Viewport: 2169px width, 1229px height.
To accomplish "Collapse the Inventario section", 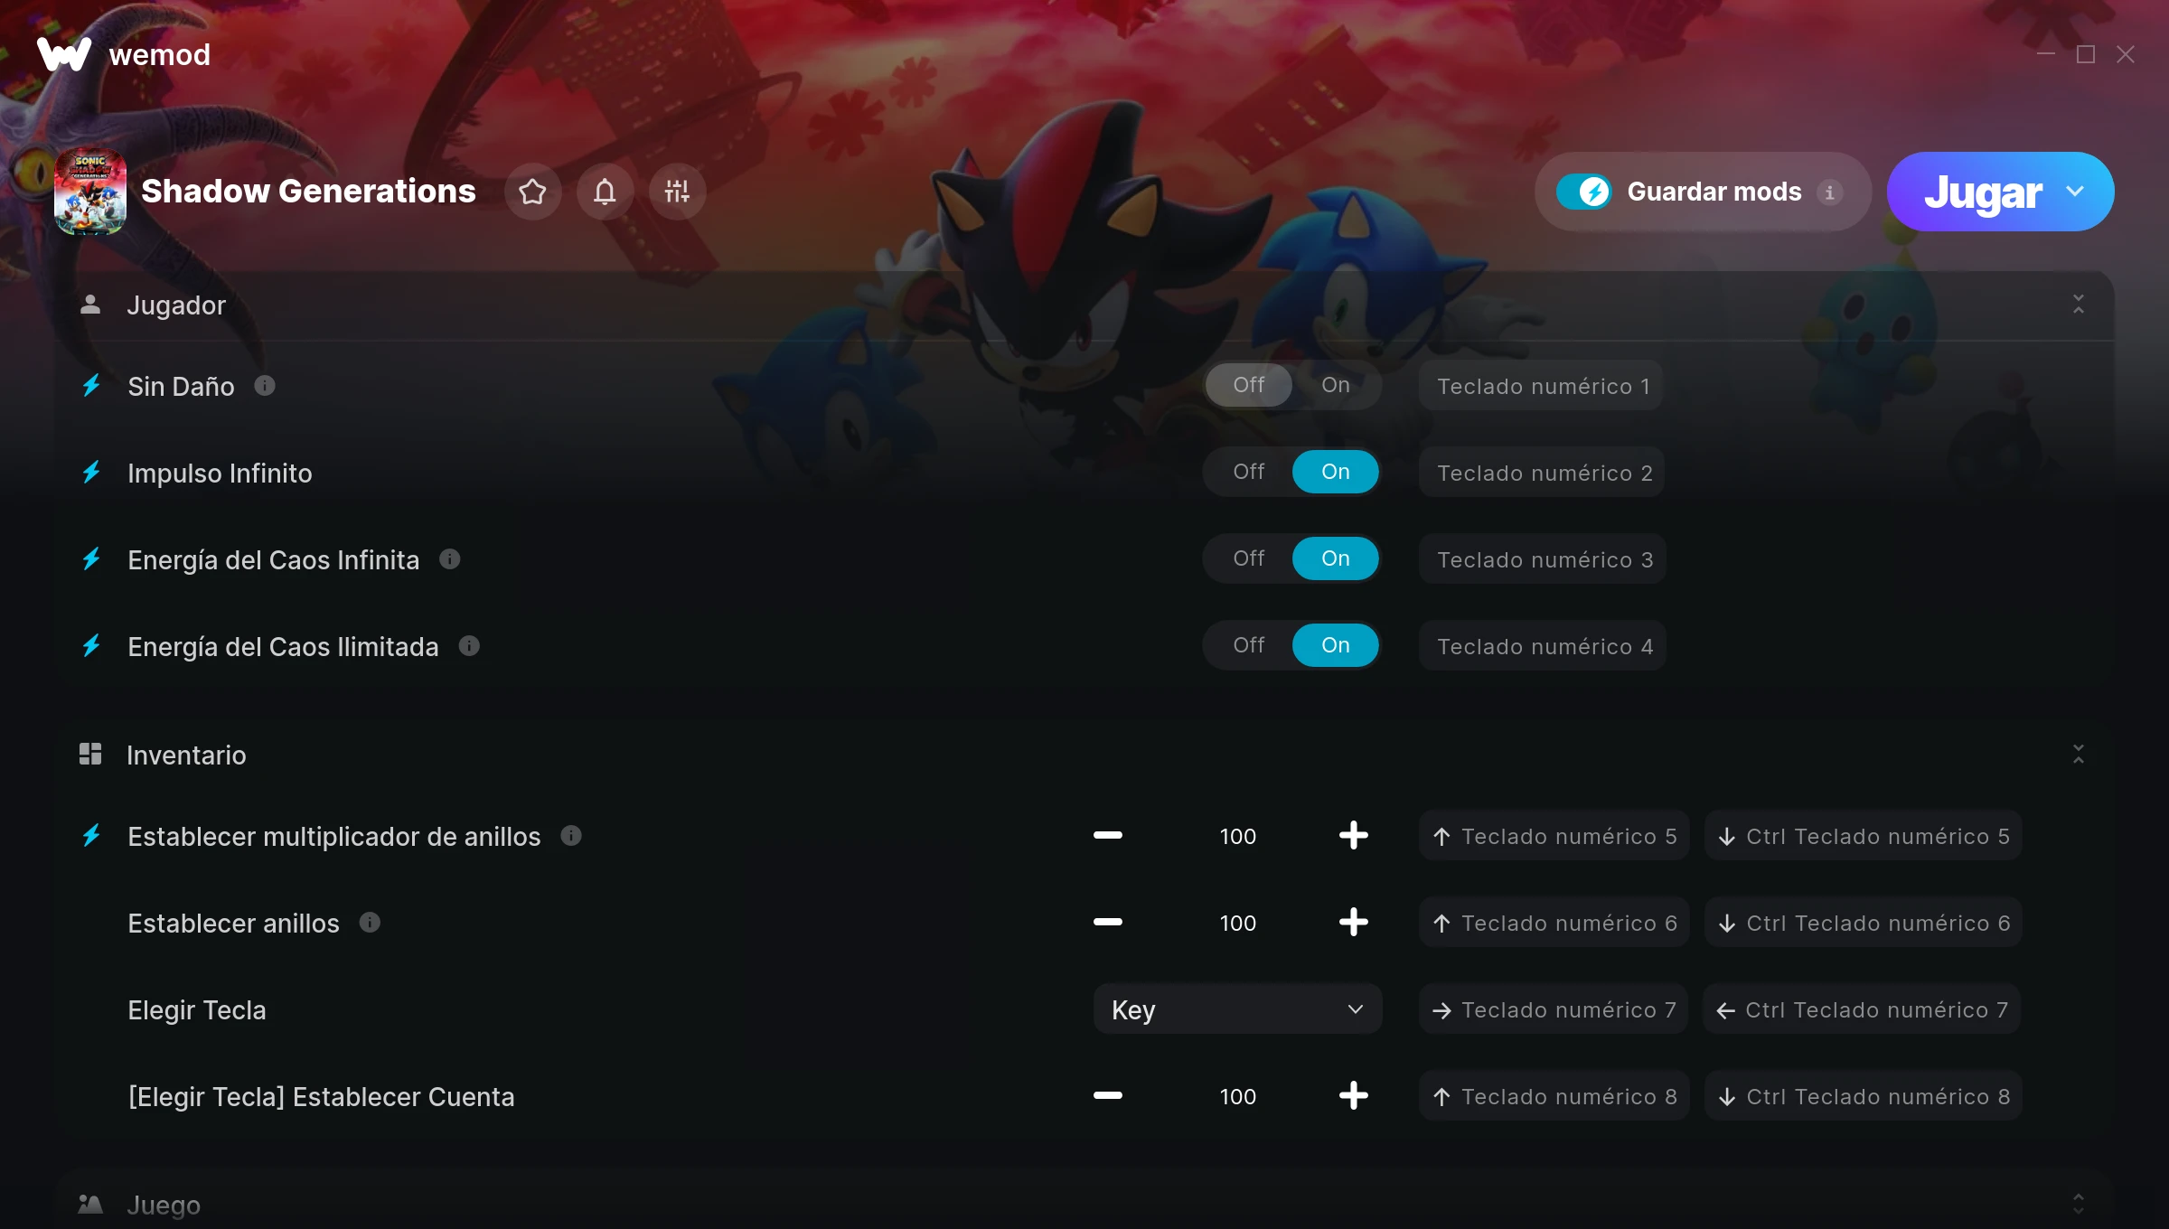I will coord(2078,755).
